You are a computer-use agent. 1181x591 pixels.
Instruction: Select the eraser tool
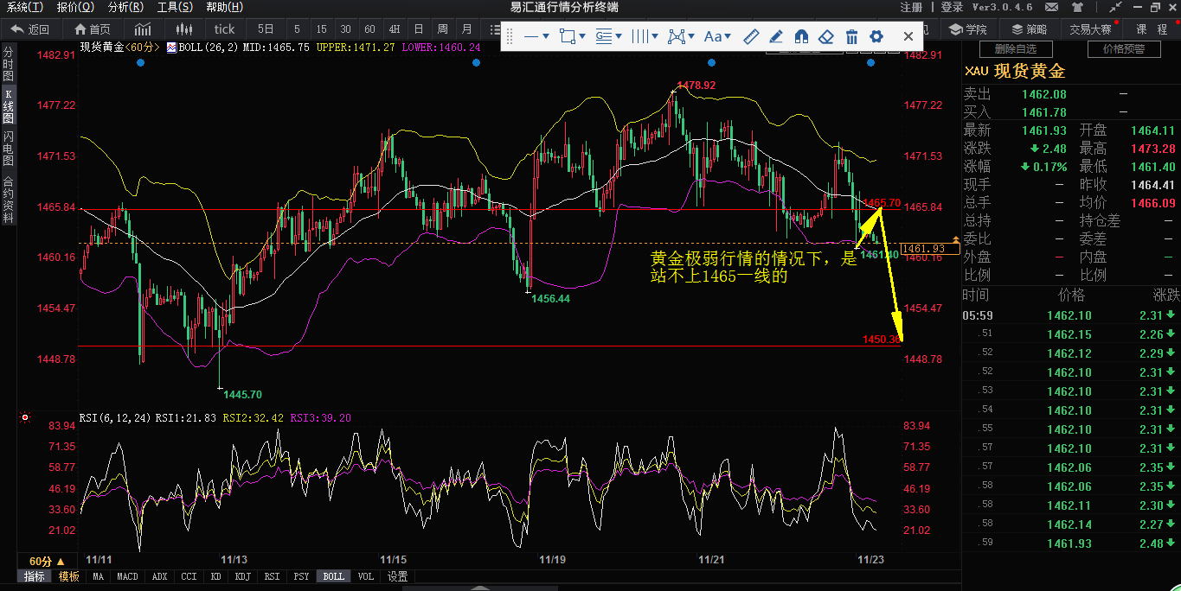(826, 36)
